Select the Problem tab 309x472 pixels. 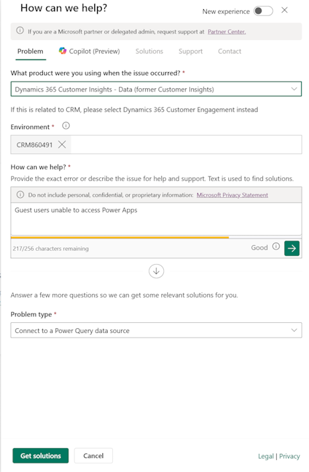point(30,51)
